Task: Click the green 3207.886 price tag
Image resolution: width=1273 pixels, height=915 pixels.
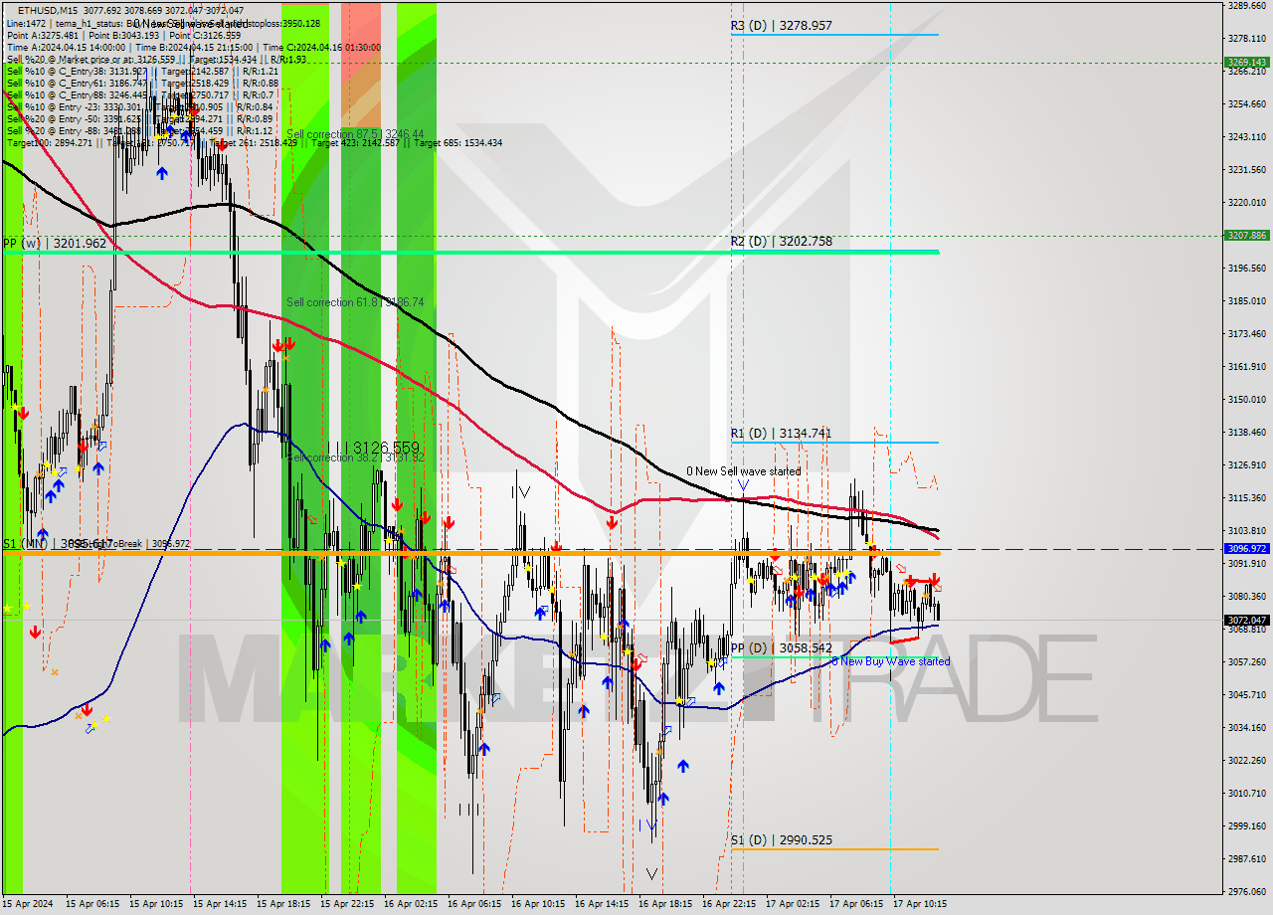Action: coord(1245,236)
